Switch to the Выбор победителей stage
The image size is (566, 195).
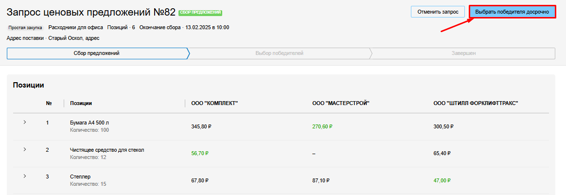pyautogui.click(x=279, y=53)
